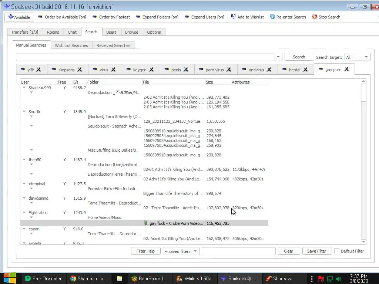The image size is (379, 284).
Task: Select file 2-02 Admit It's Killing You
Action: tap(174, 97)
